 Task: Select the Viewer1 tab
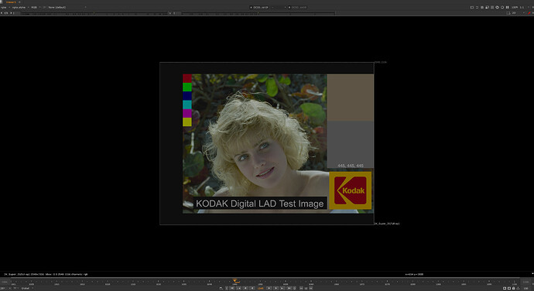[11, 2]
